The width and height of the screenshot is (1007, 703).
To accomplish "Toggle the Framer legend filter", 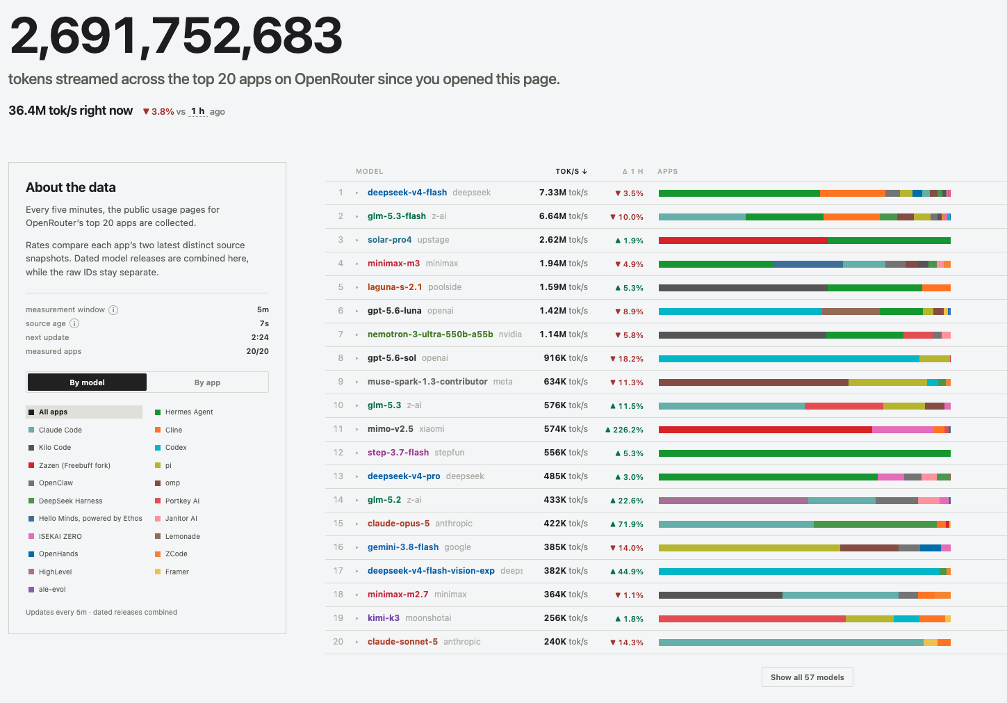I will (x=172, y=572).
